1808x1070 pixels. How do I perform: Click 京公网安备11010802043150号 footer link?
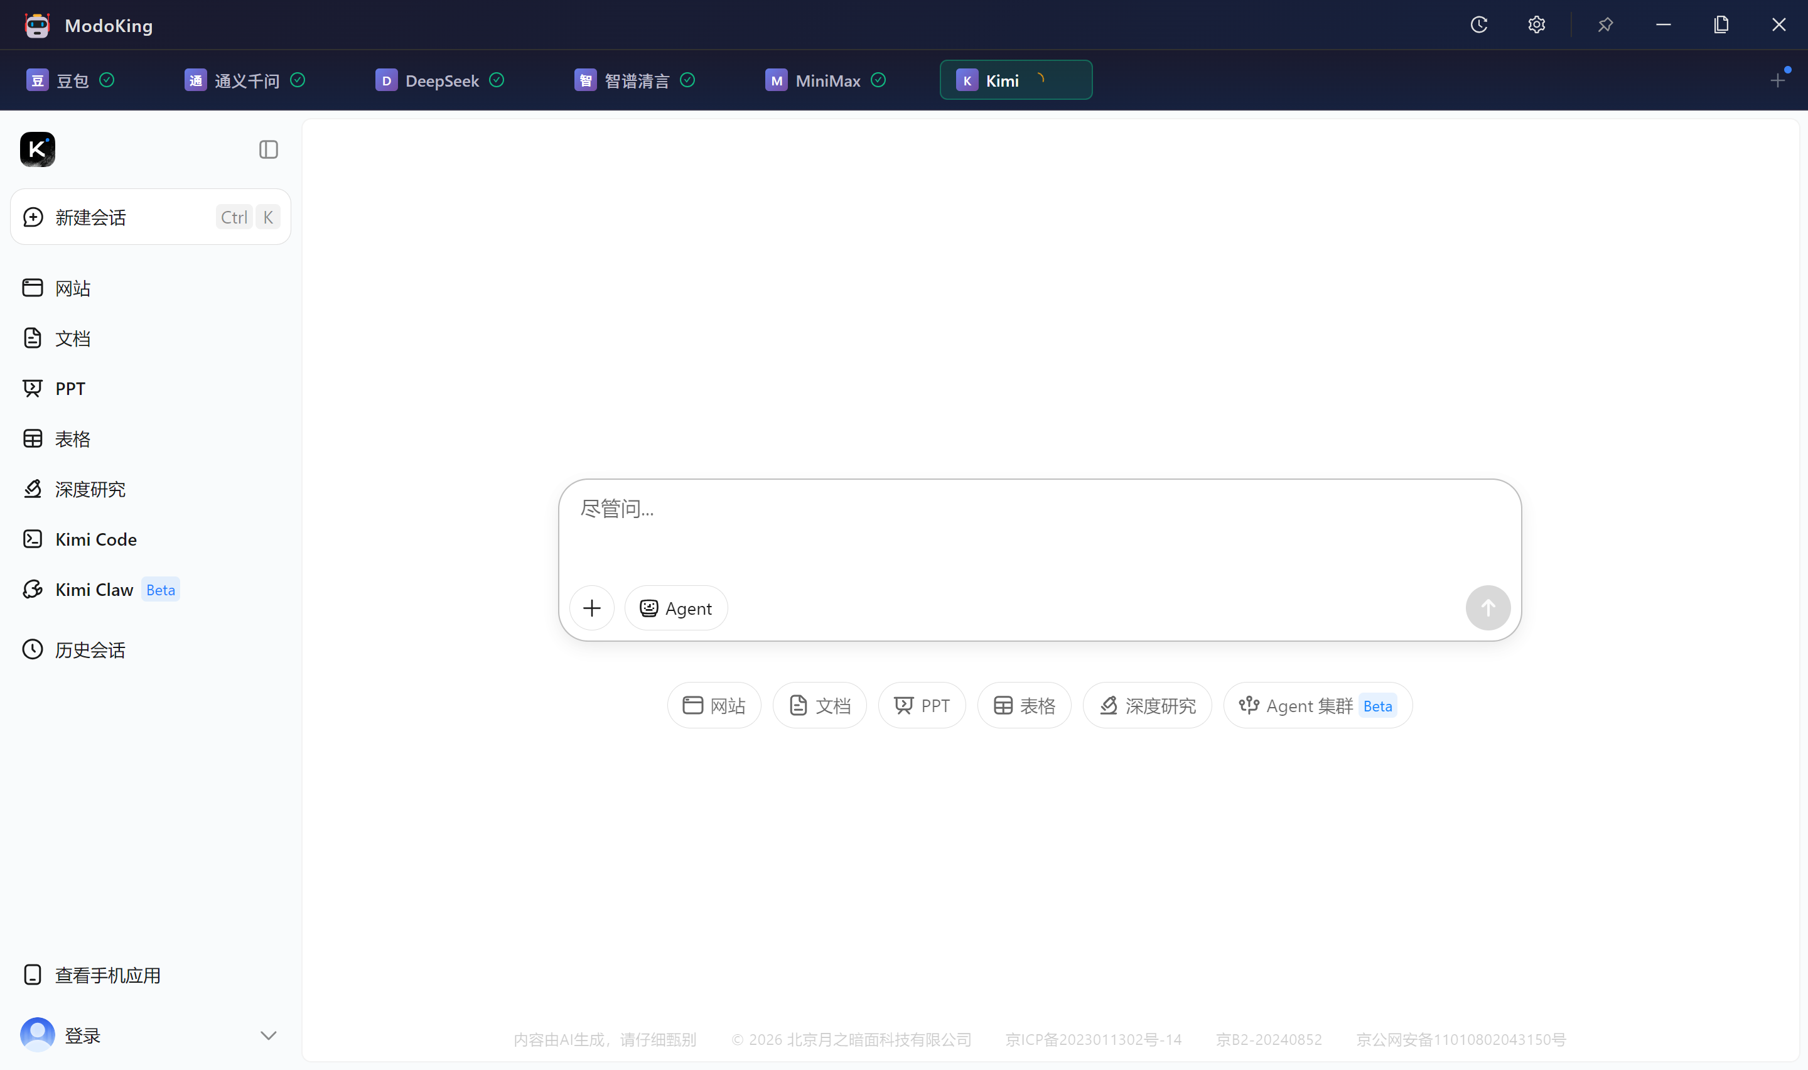(1461, 1039)
